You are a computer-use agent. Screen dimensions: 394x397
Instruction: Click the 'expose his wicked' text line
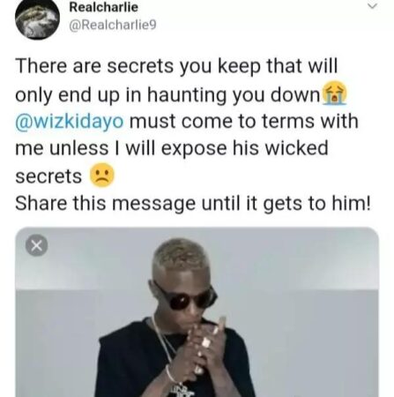[x=244, y=148]
